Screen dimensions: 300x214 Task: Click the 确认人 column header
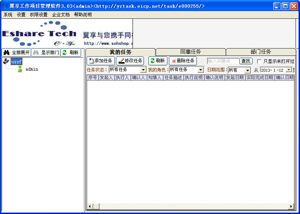[x=139, y=78]
